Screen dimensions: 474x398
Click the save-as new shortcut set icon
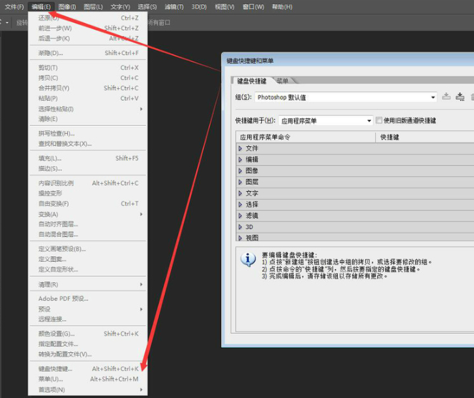[x=460, y=97]
